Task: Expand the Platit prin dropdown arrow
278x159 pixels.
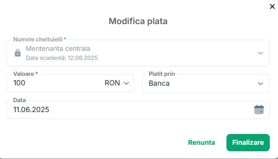Action: click(x=260, y=84)
